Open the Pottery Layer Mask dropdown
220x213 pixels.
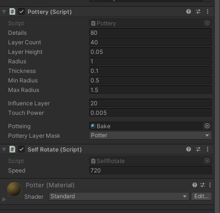[x=150, y=135]
